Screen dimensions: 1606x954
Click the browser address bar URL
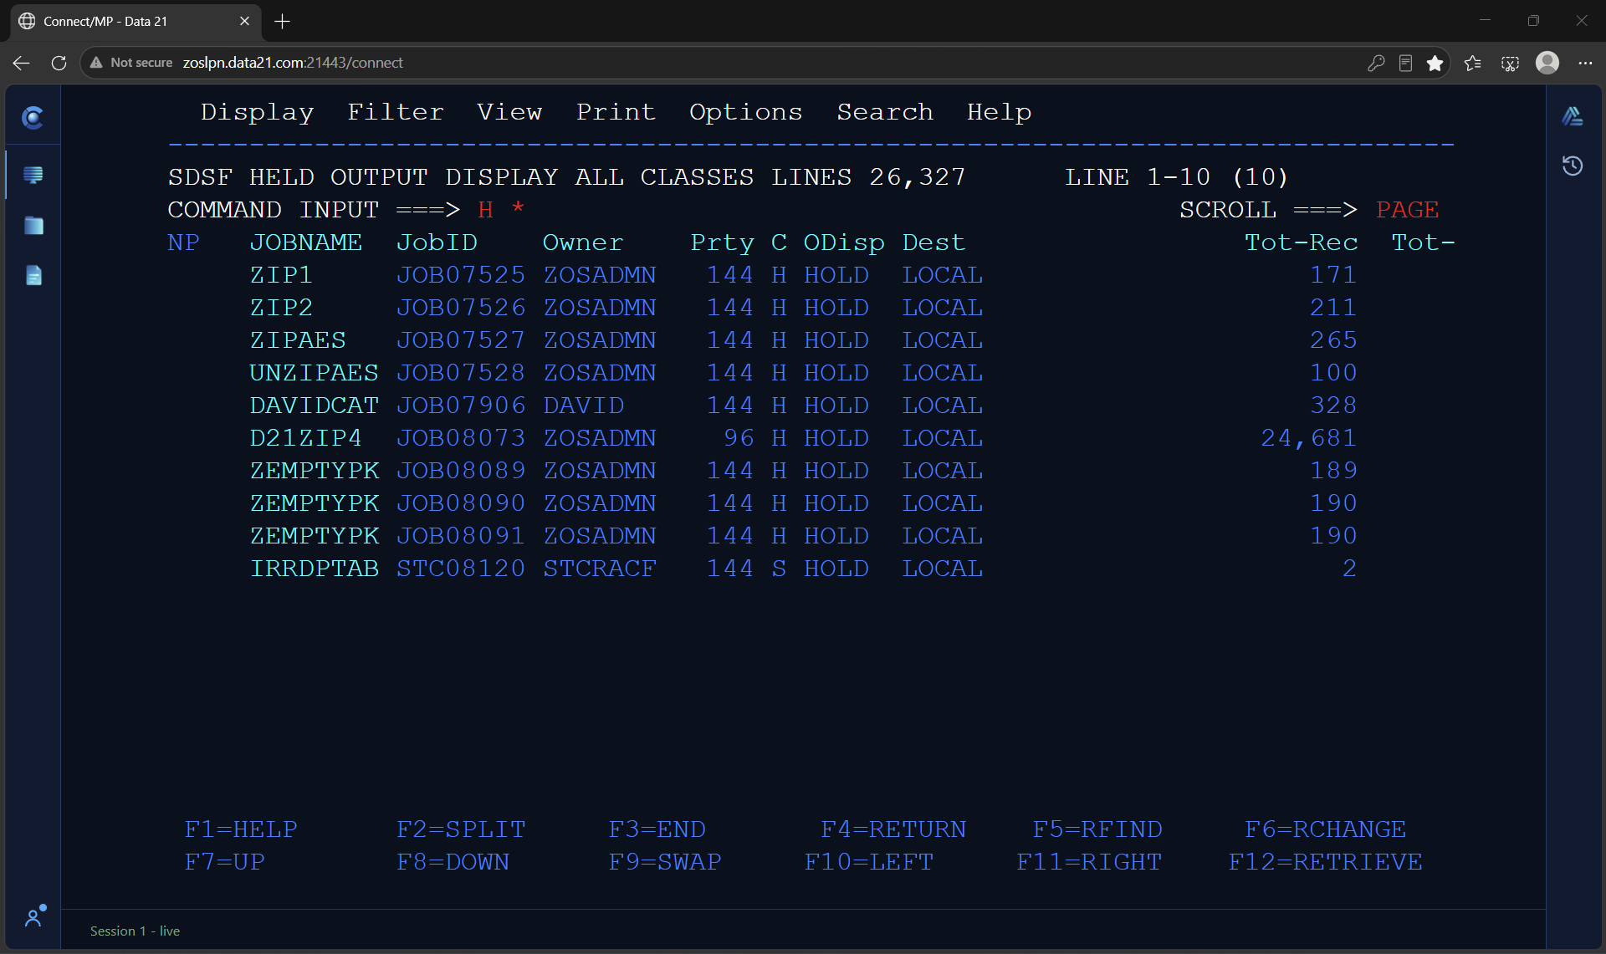(x=293, y=63)
